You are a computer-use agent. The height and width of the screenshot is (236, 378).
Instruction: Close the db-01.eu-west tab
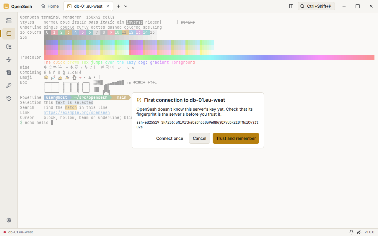108,6
